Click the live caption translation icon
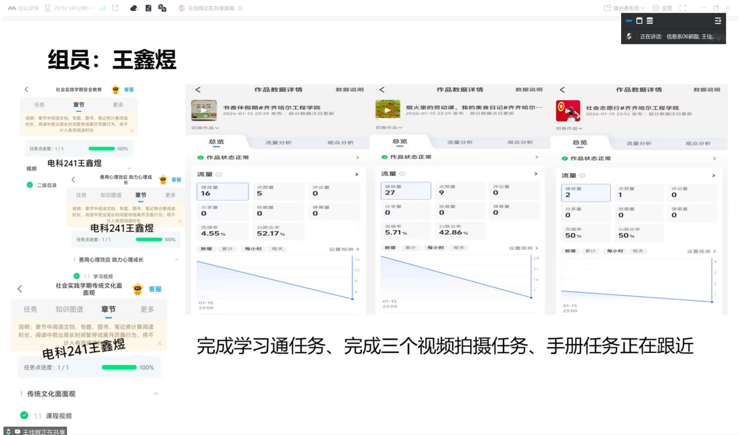Image resolution: width=739 pixels, height=435 pixels. click(x=162, y=8)
